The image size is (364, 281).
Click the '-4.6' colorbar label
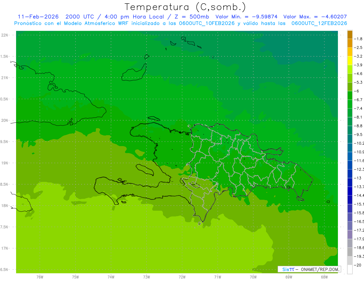[358, 74]
